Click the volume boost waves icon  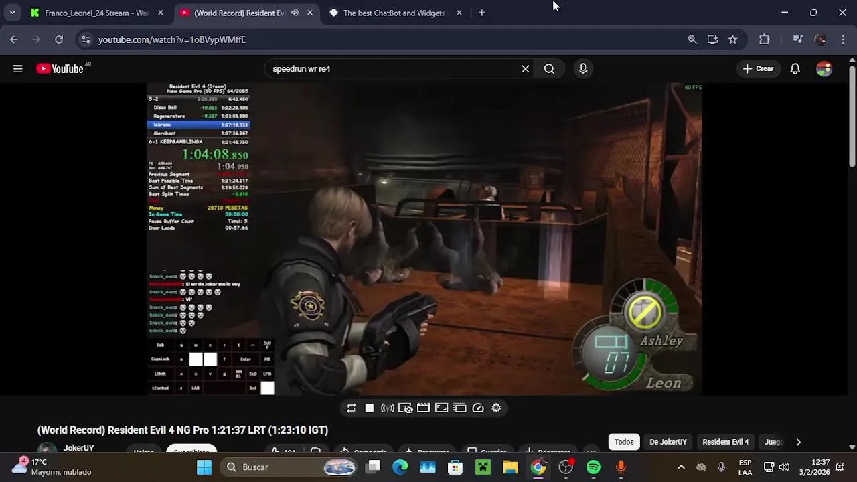point(387,408)
